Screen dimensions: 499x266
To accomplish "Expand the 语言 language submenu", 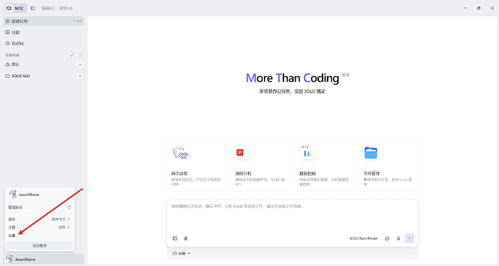I will (40, 219).
